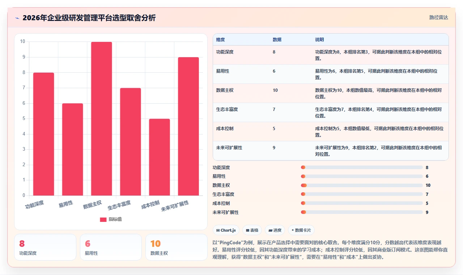Image resolution: width=463 pixels, height=275 pixels.
Task: Click the 功能深度 bar in the chart
Action: [43, 134]
